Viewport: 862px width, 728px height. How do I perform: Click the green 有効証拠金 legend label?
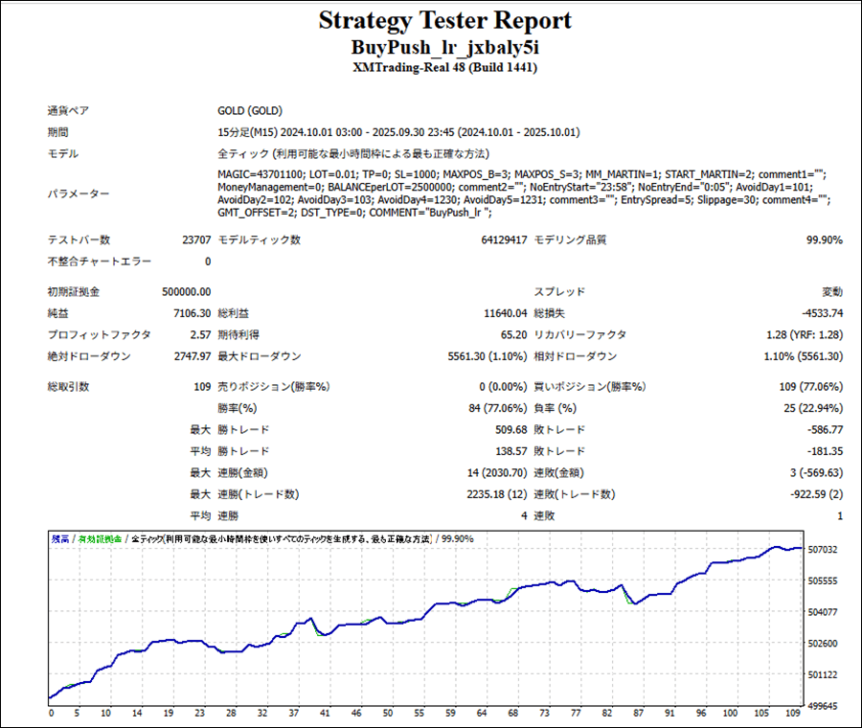click(102, 539)
